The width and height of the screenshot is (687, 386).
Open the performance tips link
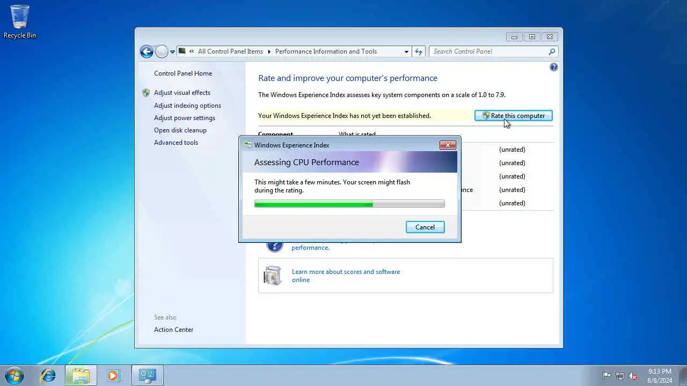coord(310,248)
